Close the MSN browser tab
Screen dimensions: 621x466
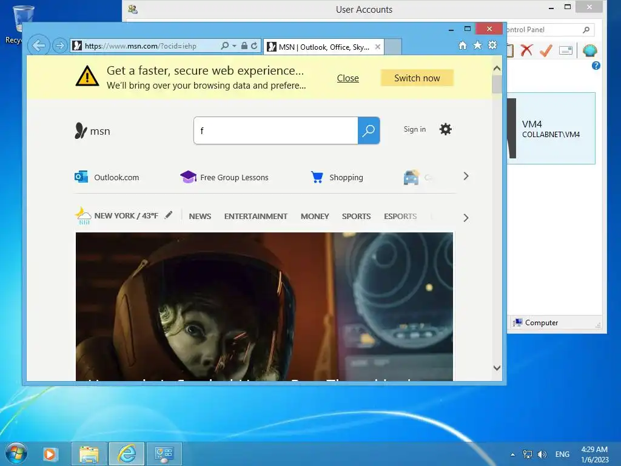coord(378,47)
